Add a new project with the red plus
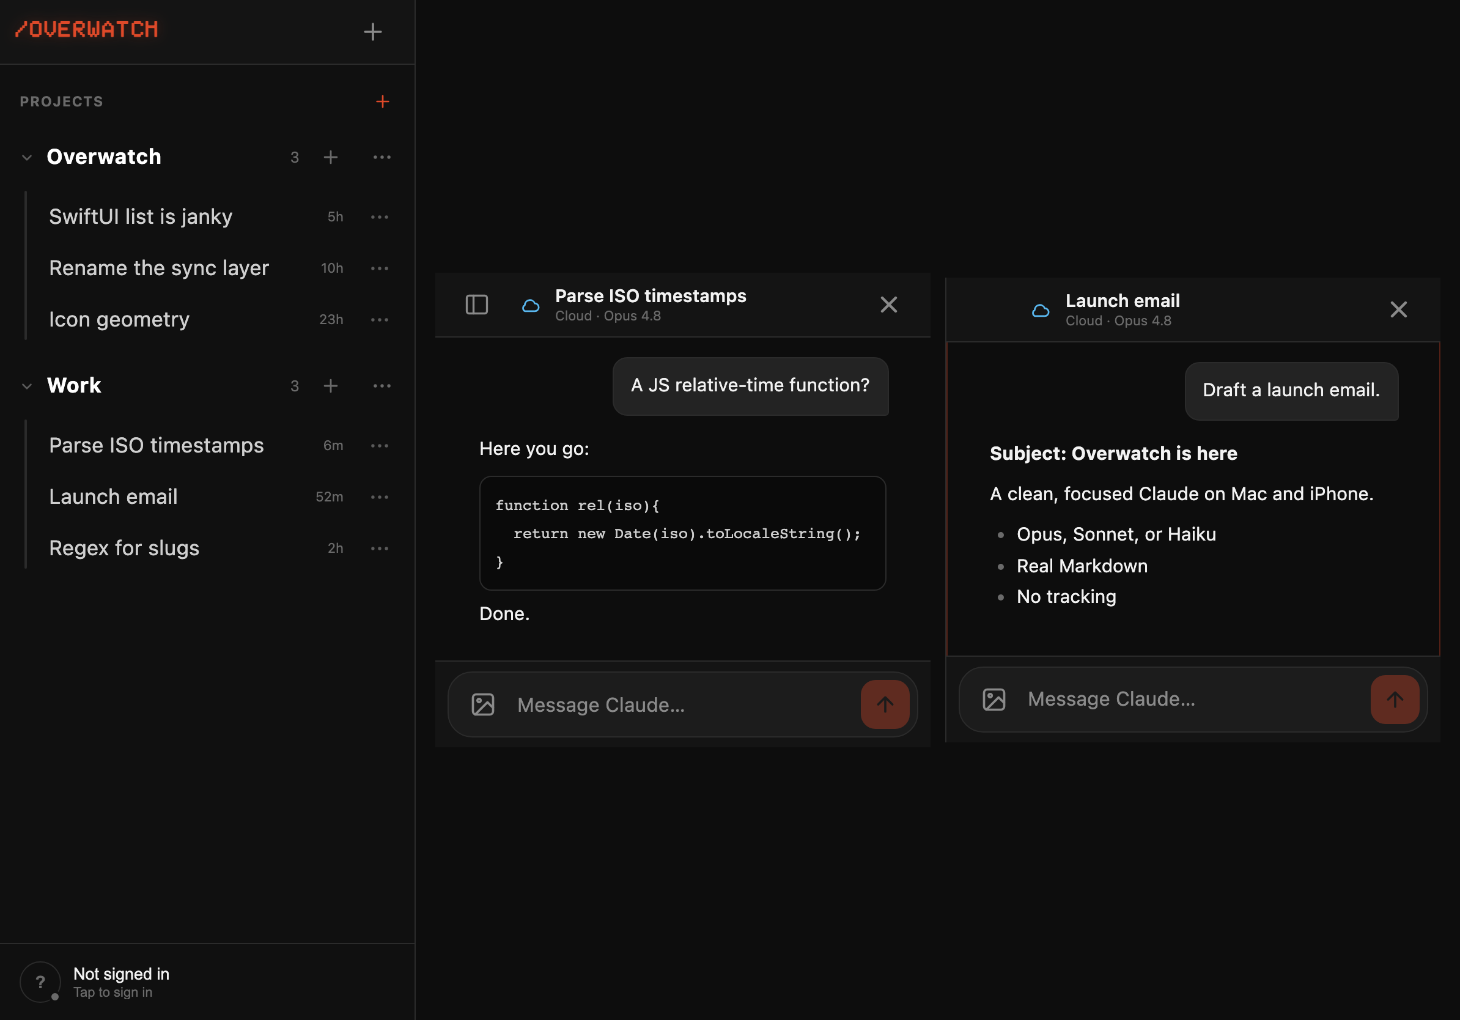Image resolution: width=1460 pixels, height=1020 pixels. tap(382, 102)
